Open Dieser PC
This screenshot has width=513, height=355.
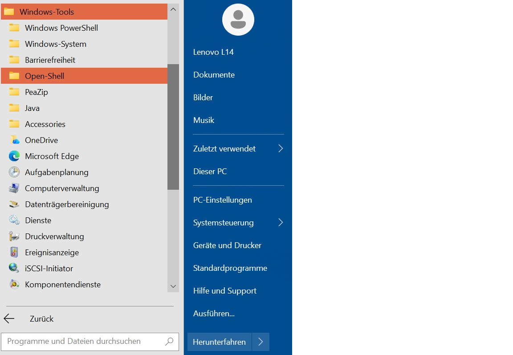210,171
